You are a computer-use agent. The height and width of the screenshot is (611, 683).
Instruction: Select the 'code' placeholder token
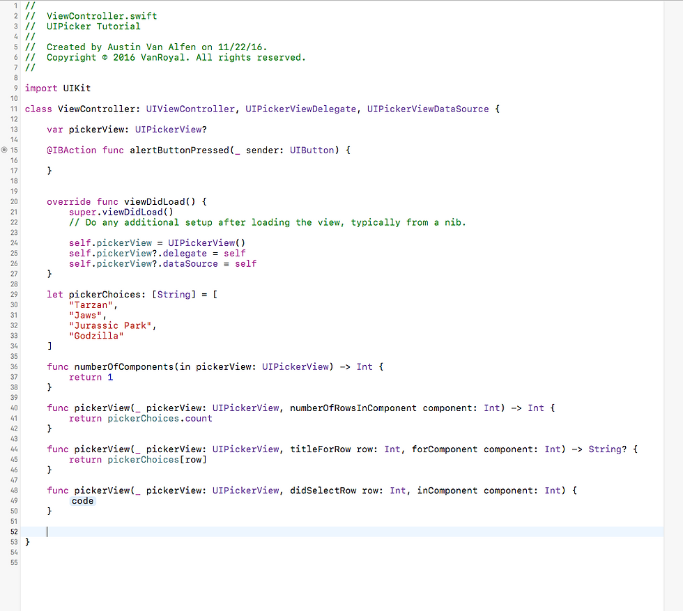coord(83,501)
